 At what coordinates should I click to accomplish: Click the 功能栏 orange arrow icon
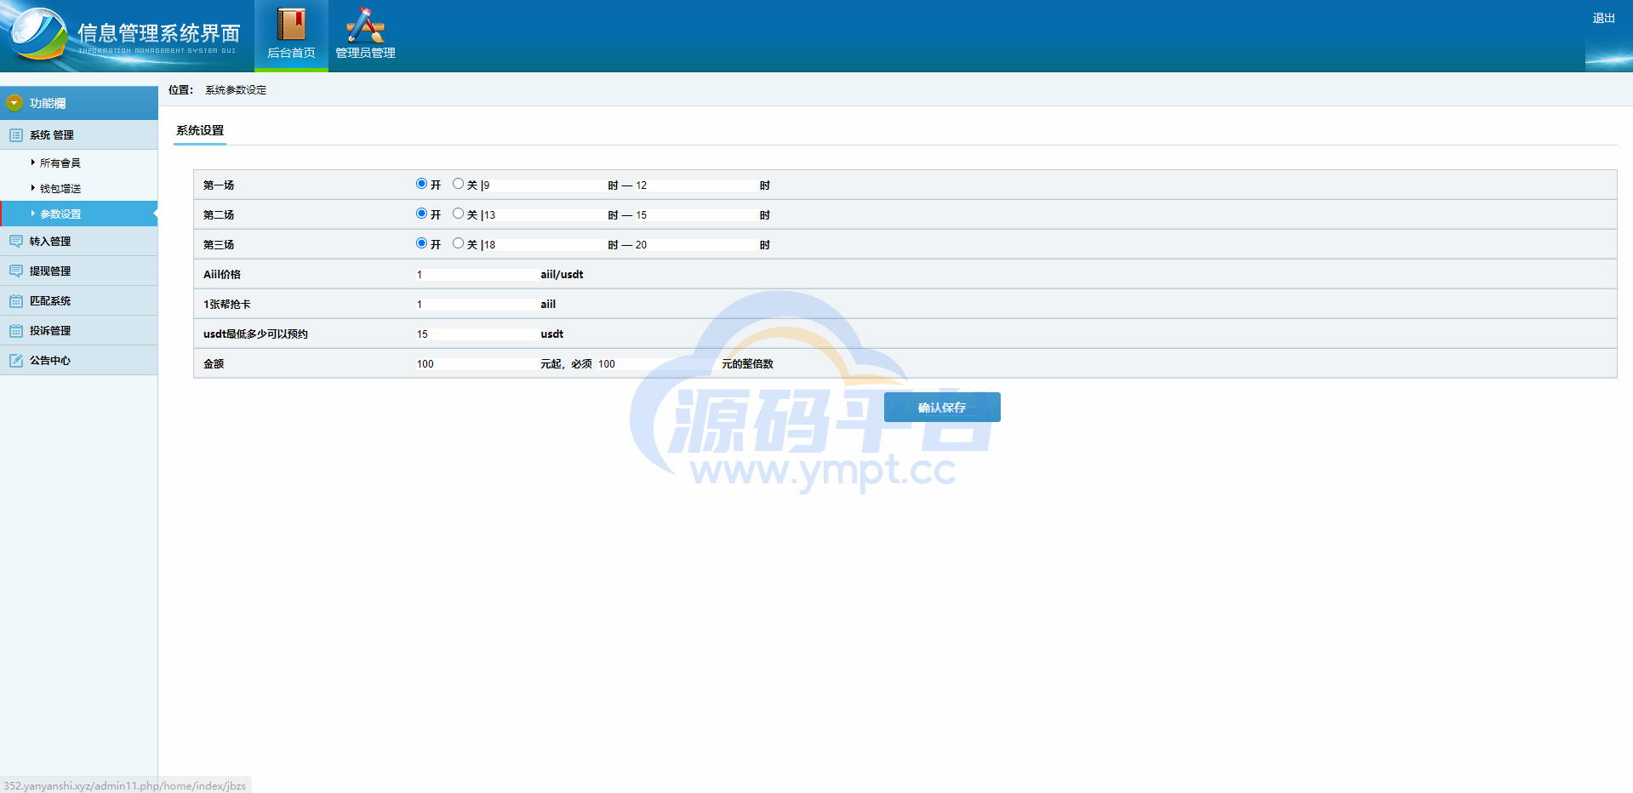(x=14, y=103)
